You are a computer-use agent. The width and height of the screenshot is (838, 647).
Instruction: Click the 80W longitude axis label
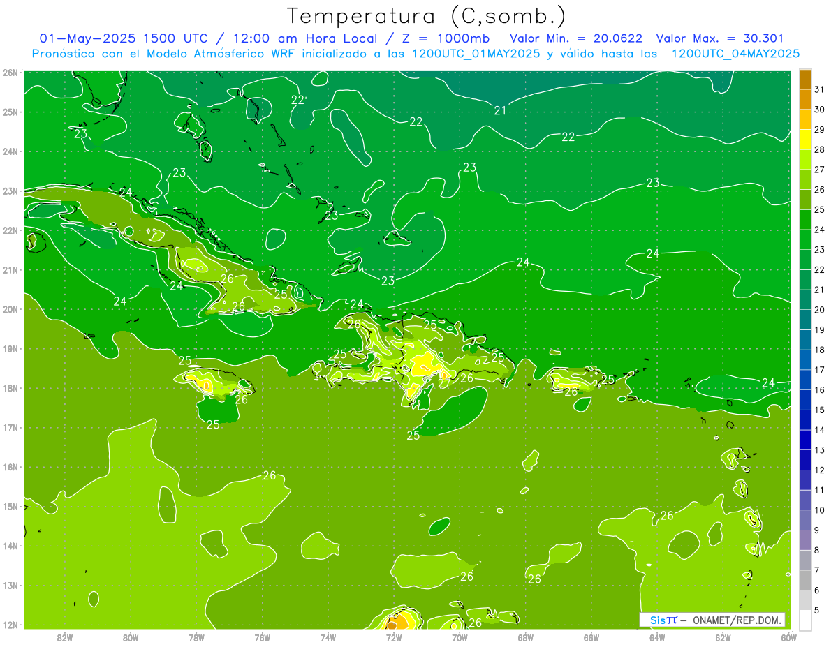131,637
